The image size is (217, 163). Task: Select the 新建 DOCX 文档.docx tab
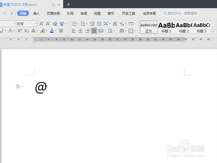pyautogui.click(x=20, y=5)
